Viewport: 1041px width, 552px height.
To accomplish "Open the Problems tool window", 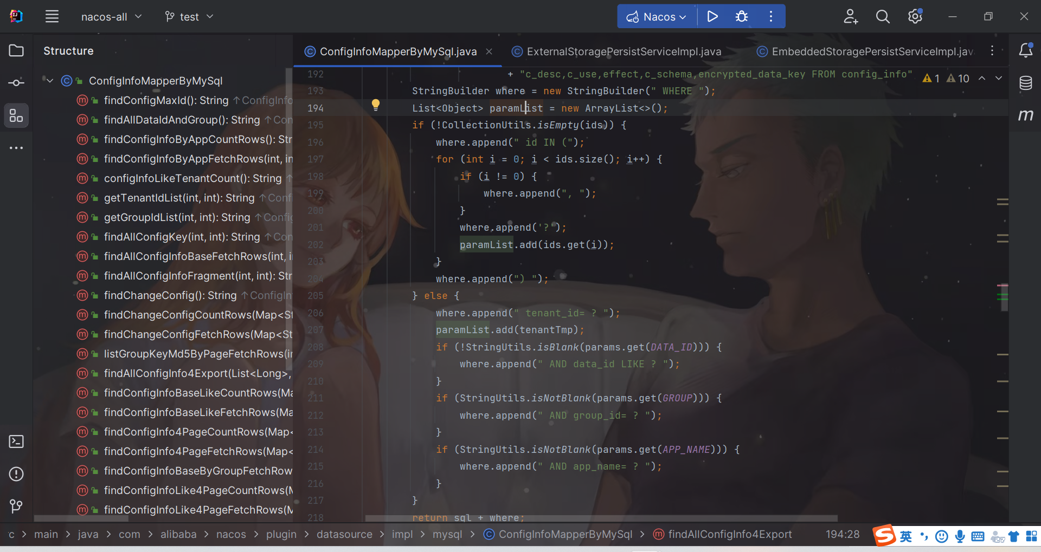I will (x=16, y=474).
